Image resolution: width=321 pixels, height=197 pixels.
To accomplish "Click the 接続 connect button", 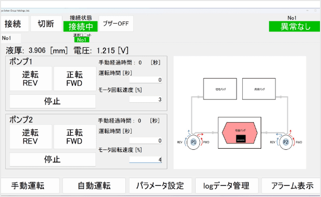I will pos(15,24).
